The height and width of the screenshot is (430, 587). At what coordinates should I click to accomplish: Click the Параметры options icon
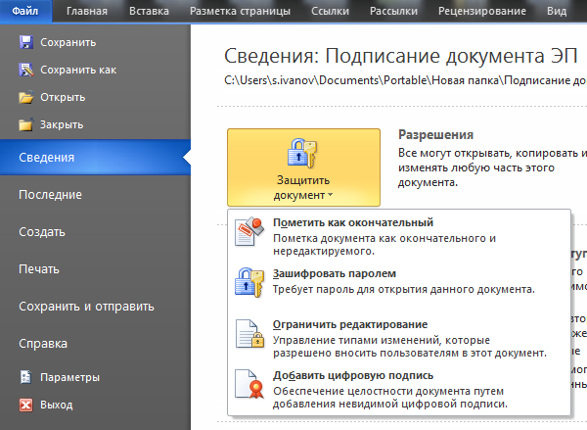tap(25, 377)
